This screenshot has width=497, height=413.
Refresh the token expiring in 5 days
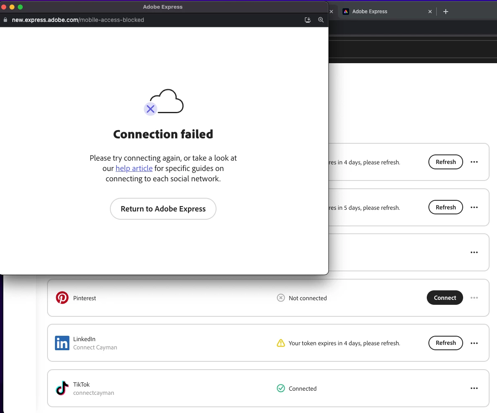[x=446, y=207]
